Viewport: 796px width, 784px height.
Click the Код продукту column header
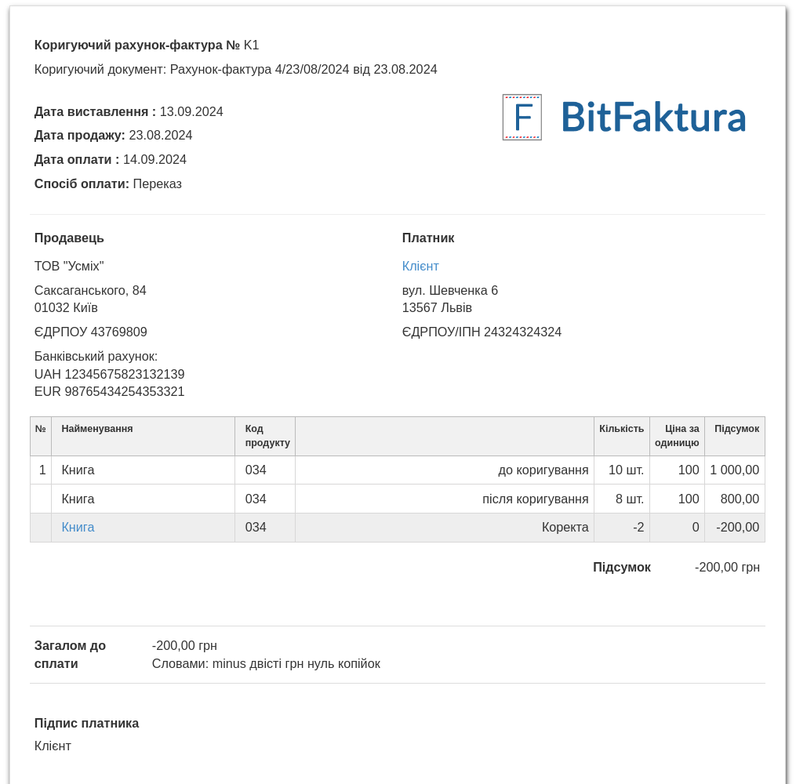coord(267,436)
